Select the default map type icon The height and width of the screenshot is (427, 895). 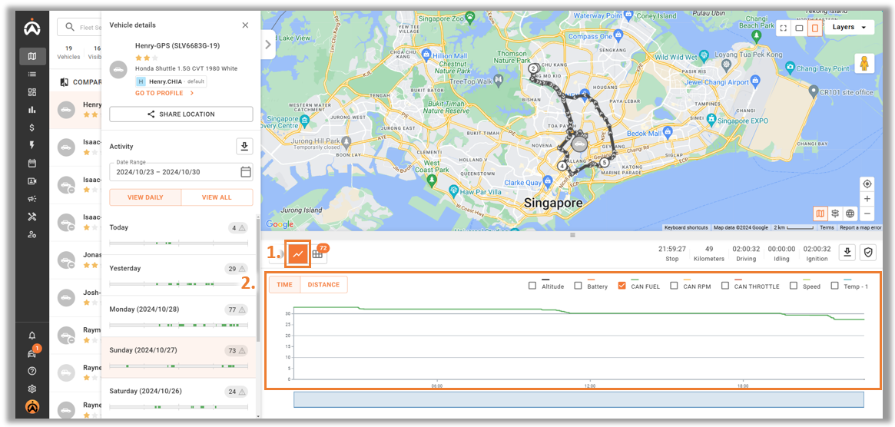pyautogui.click(x=820, y=213)
